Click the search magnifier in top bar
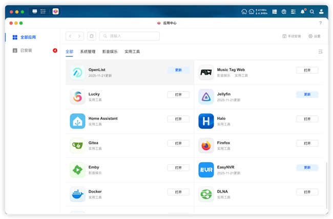 pos(312,12)
